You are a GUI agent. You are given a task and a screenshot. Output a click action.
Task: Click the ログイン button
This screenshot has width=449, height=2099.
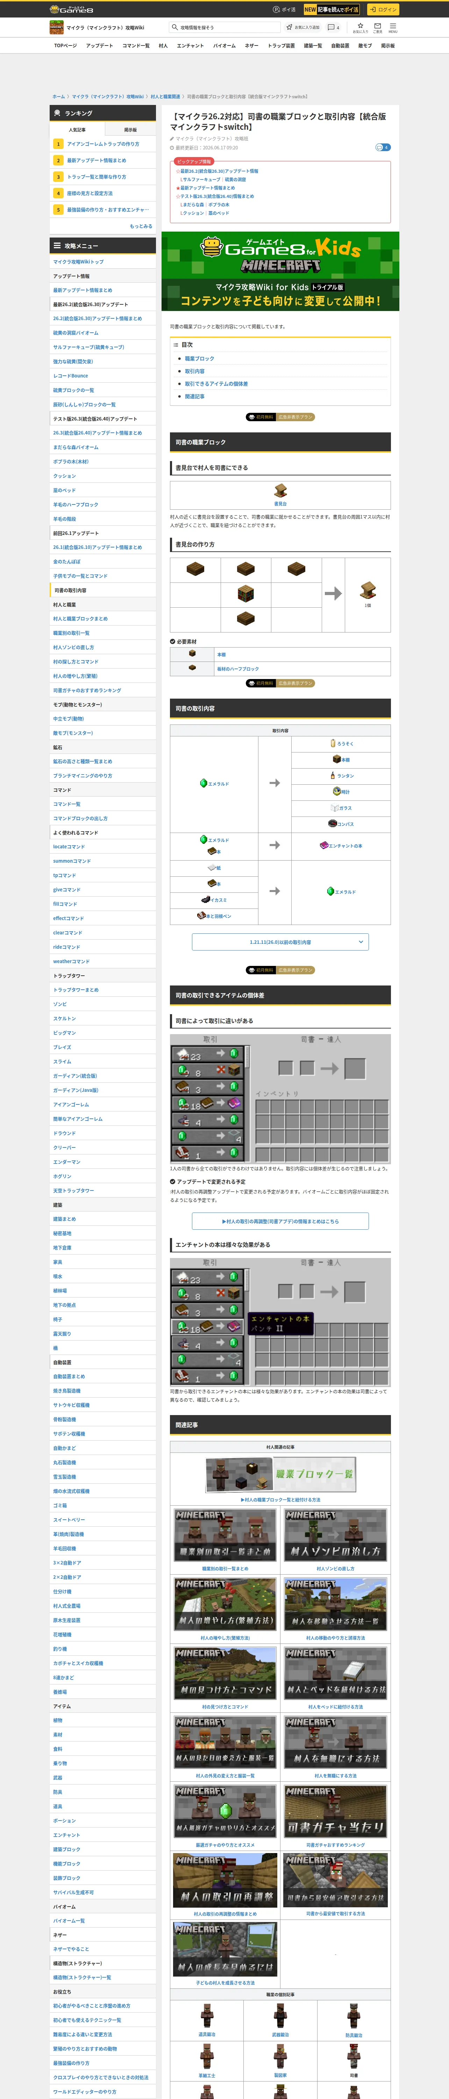pyautogui.click(x=382, y=10)
